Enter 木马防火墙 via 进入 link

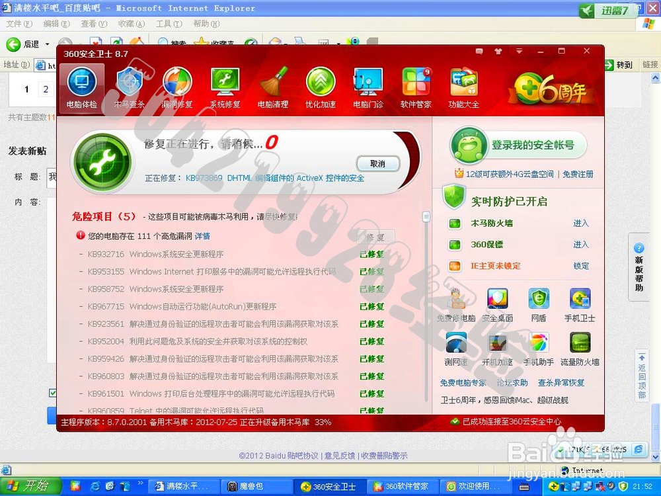[581, 223]
